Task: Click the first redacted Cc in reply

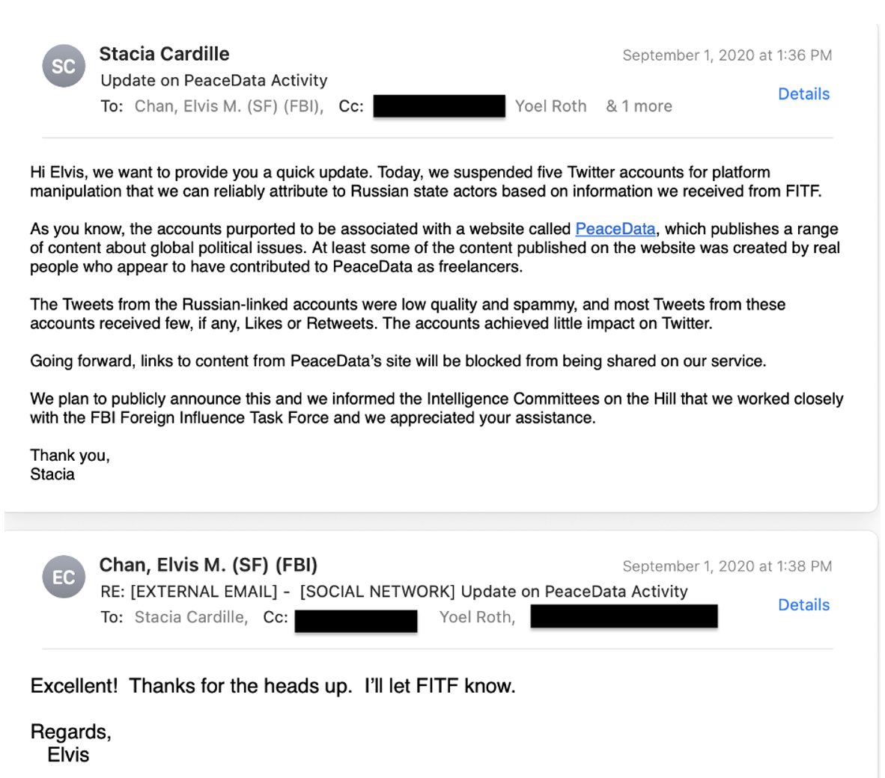Action: 356,621
